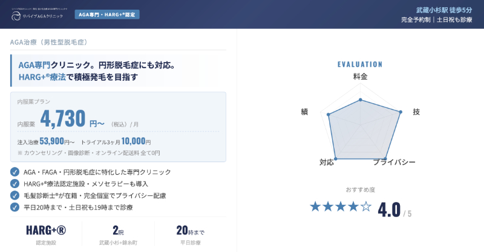The width and height of the screenshot is (484, 252).
Task: Click checkmark icon beside AGA・FAGA・円形脱毛症 line
Action: coord(15,172)
